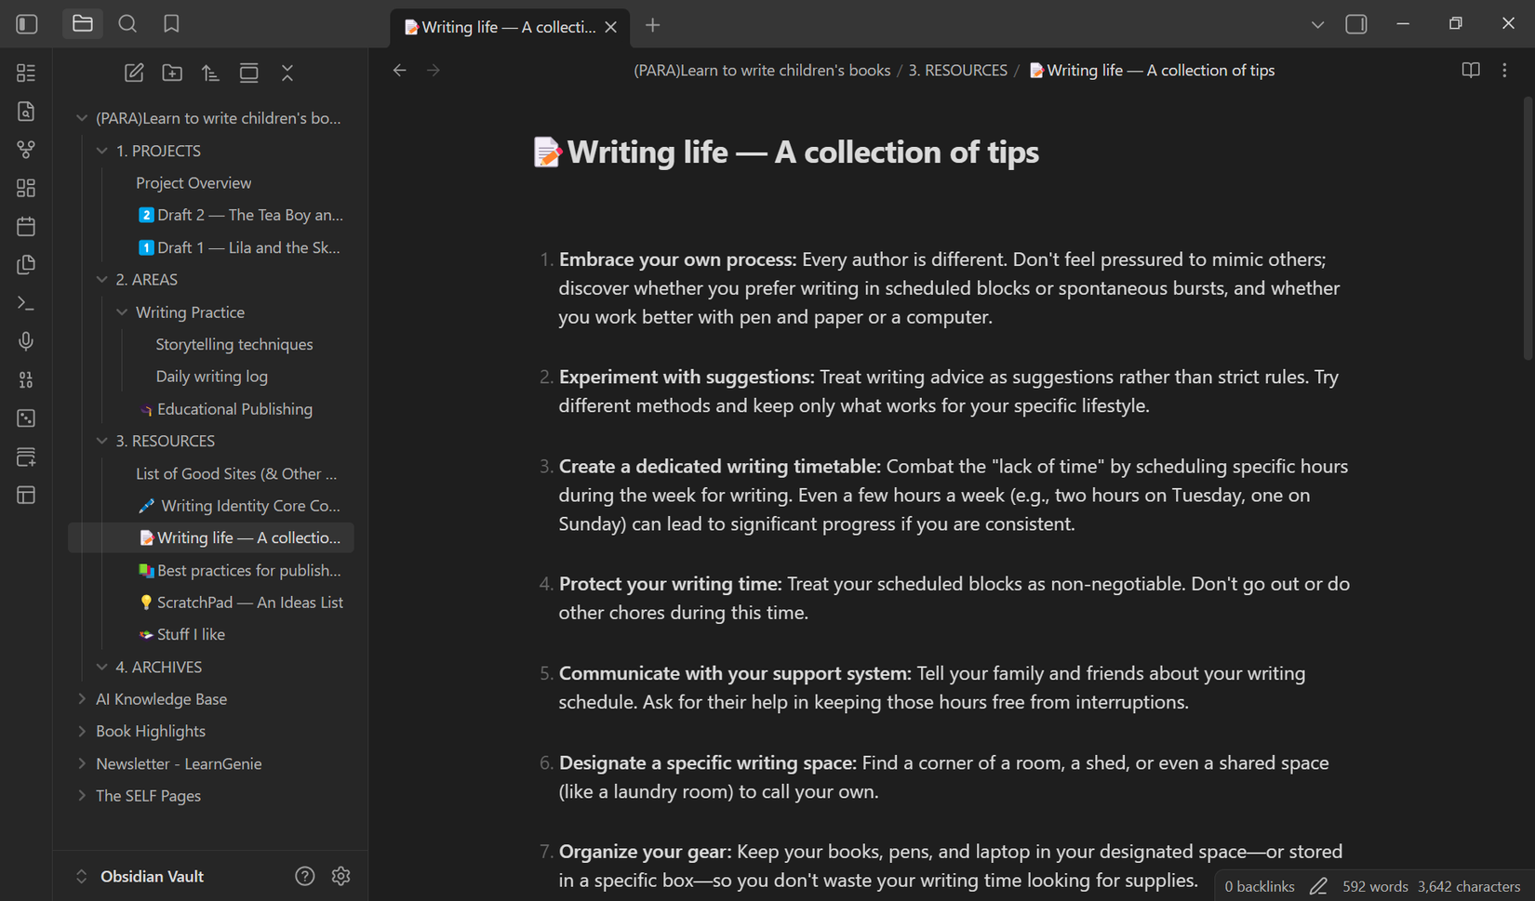
Task: Collapse the Writing Practice folder chevron
Action: click(x=122, y=312)
